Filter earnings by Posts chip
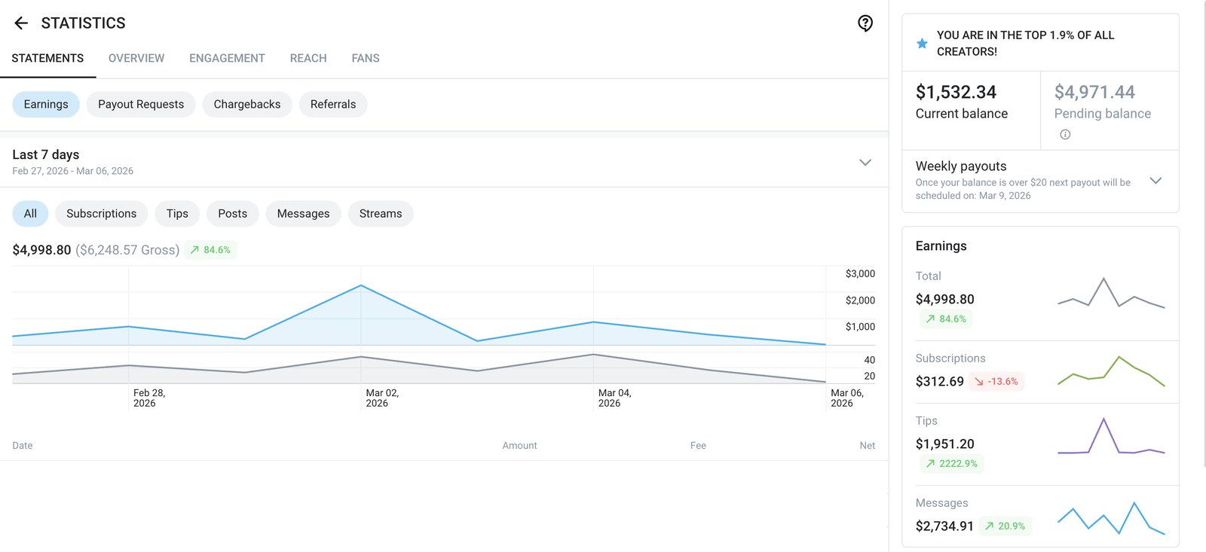This screenshot has height=552, width=1206. [x=233, y=214]
